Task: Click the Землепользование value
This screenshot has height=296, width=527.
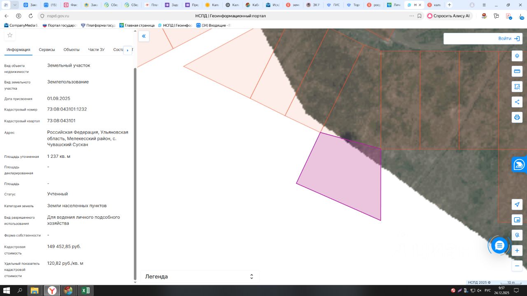Action: (68, 82)
